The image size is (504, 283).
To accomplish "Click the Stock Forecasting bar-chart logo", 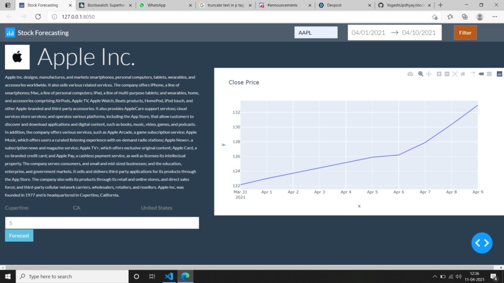I will [10, 32].
